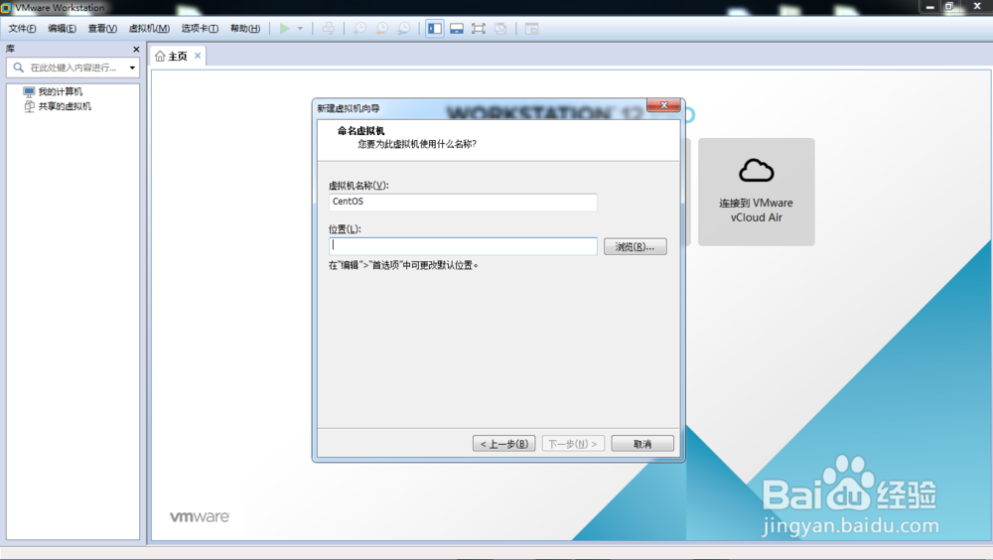Click the home icon on 主页 tab

pos(160,56)
